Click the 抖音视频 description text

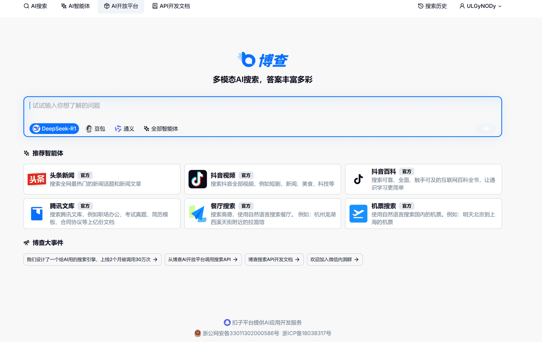point(272,184)
